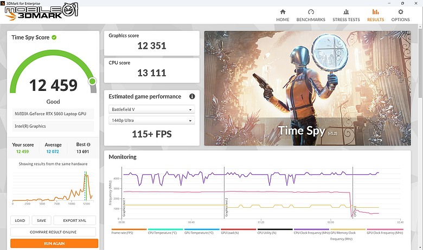Click the Options gear icon
This screenshot has width=423, height=250.
point(401,11)
